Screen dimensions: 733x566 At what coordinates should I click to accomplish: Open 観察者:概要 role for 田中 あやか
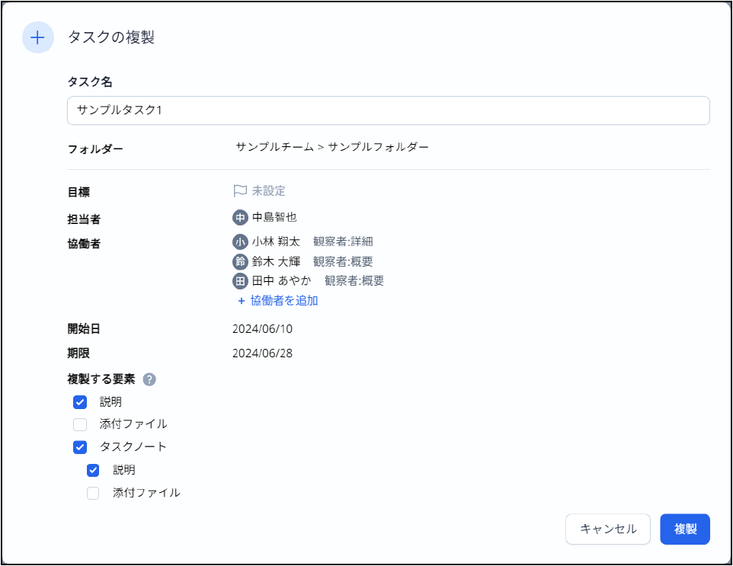click(354, 281)
